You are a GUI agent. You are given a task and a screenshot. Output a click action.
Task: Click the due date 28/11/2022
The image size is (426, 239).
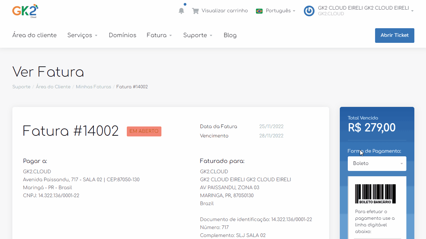pyautogui.click(x=271, y=136)
